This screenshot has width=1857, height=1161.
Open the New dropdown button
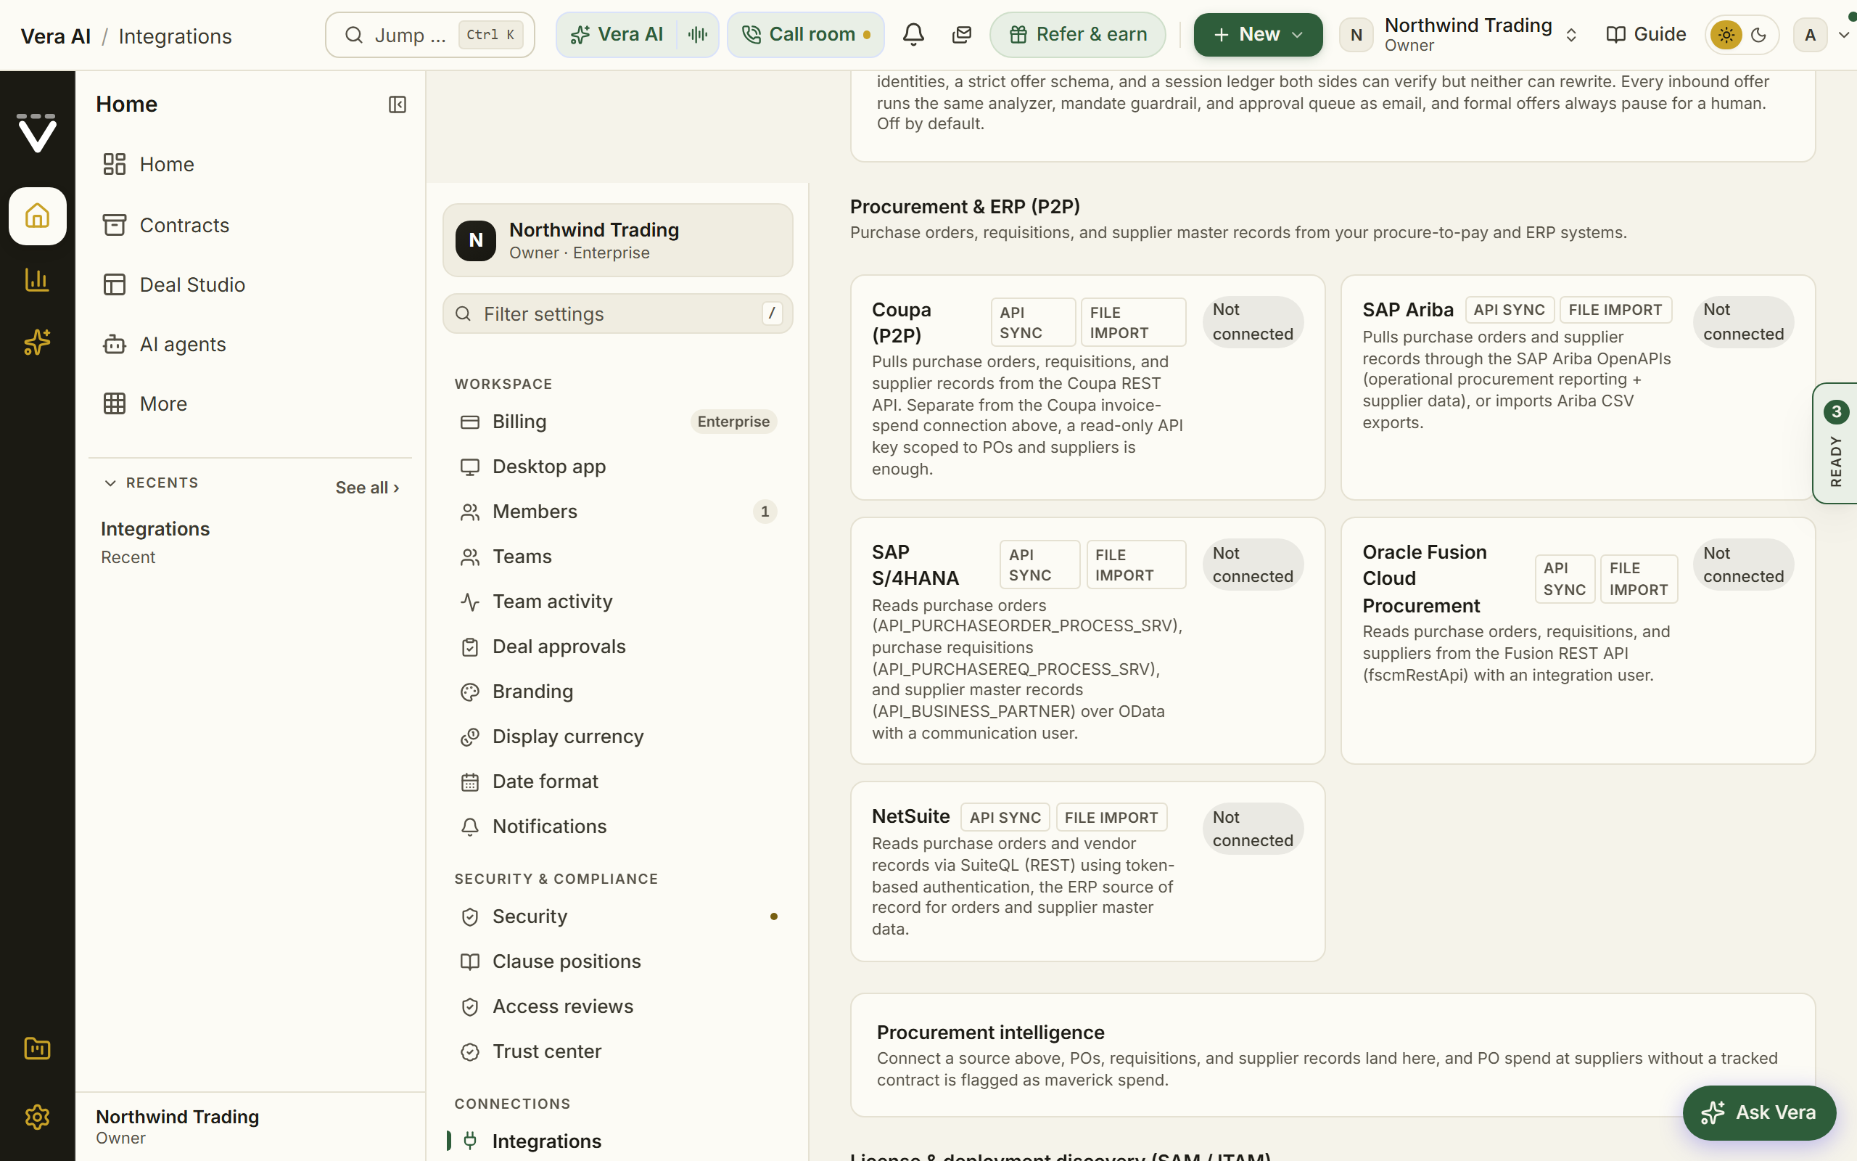pyautogui.click(x=1258, y=35)
